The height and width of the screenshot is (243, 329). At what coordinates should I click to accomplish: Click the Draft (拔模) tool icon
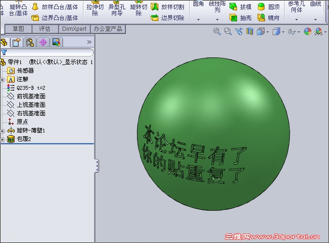click(233, 7)
